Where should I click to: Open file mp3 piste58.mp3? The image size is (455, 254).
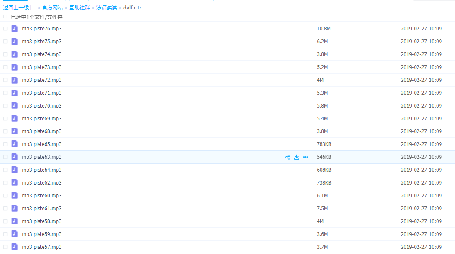coord(42,221)
